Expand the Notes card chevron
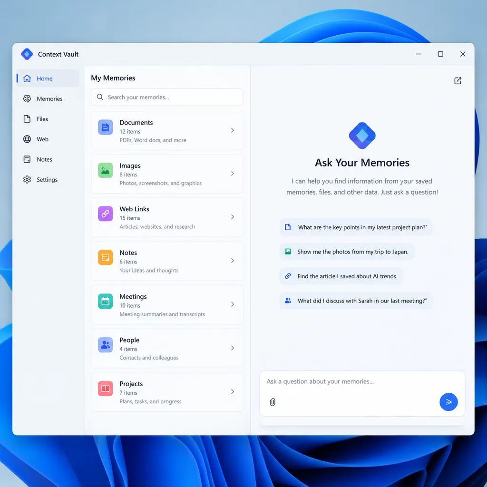This screenshot has height=487, width=487. point(232,261)
